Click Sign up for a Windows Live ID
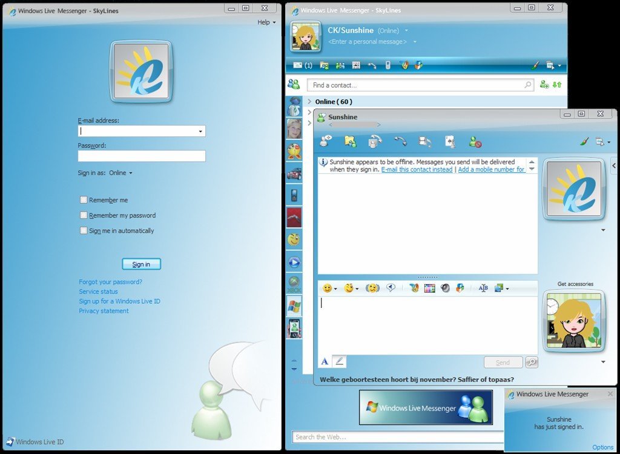The image size is (620, 454). 119,301
